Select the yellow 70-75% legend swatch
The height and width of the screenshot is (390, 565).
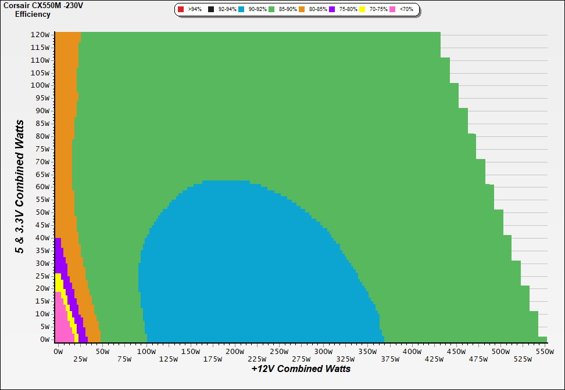pyautogui.click(x=362, y=10)
